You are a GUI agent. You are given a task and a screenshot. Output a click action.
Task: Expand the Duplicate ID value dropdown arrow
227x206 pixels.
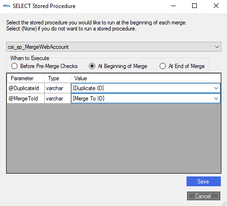point(216,88)
